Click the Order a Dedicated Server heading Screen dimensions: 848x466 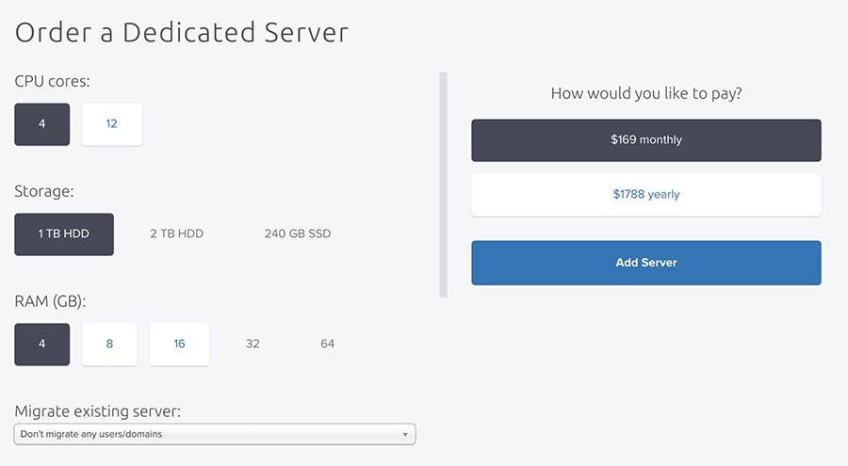[182, 33]
